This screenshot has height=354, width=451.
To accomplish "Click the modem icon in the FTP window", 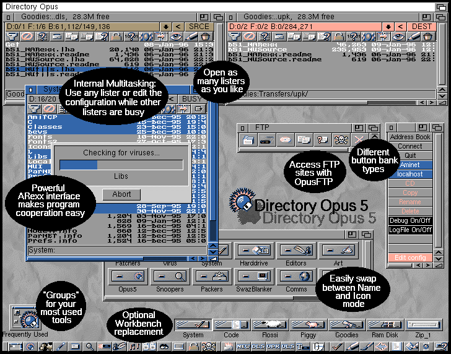I will (x=266, y=140).
